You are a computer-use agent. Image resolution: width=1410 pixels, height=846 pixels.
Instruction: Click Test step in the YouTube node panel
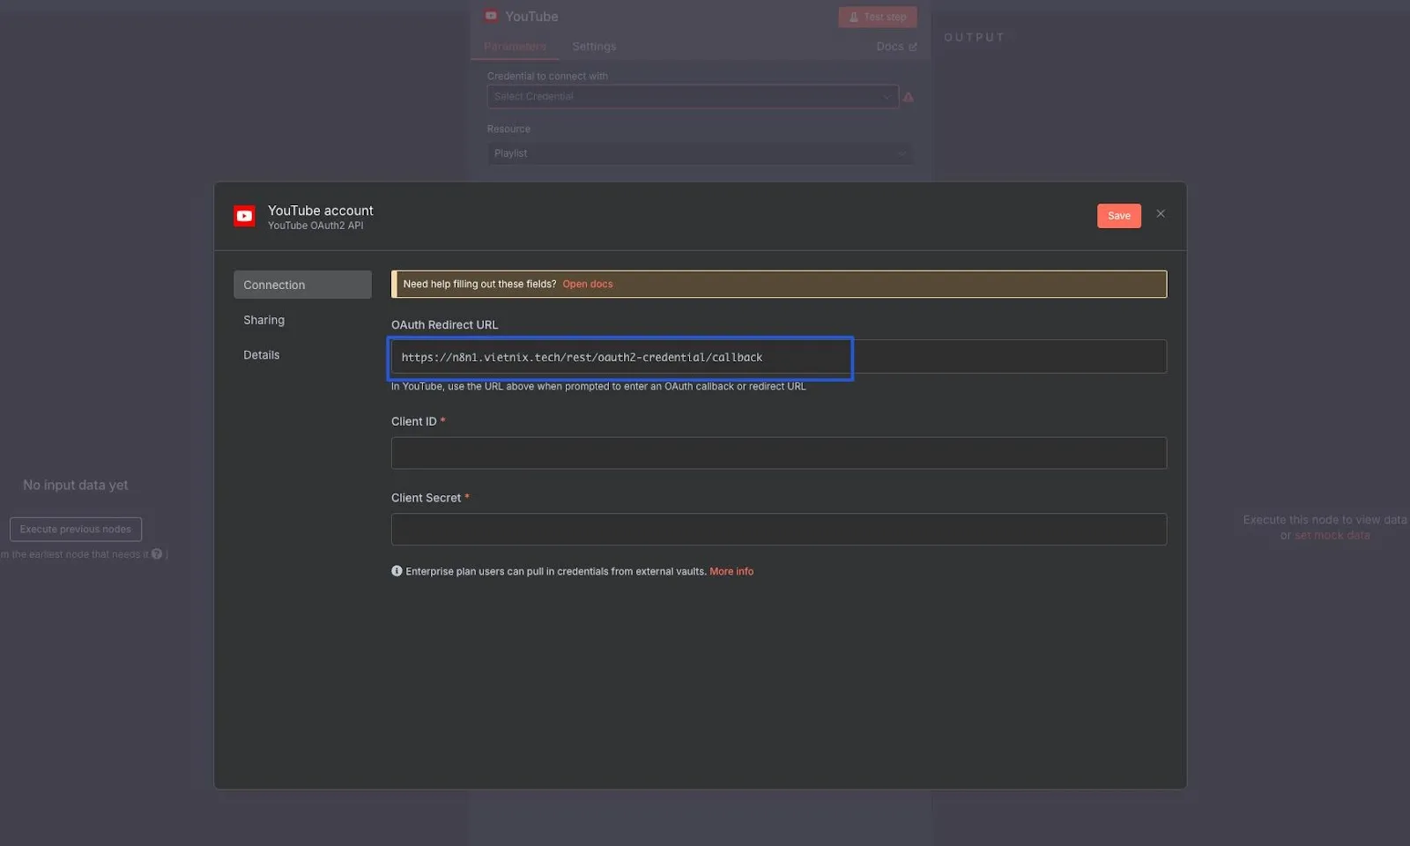pyautogui.click(x=878, y=17)
